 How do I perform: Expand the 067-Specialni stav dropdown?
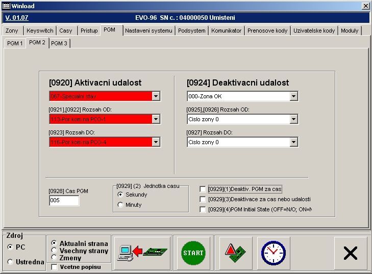click(x=156, y=96)
